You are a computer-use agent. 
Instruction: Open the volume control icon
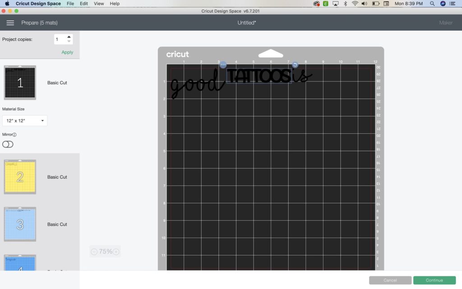click(x=365, y=4)
